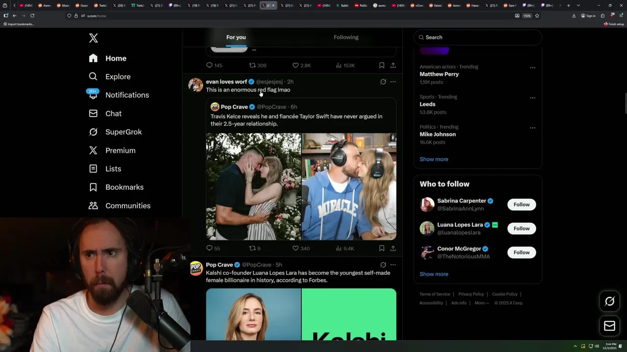Open the floating Grok button

(x=610, y=302)
